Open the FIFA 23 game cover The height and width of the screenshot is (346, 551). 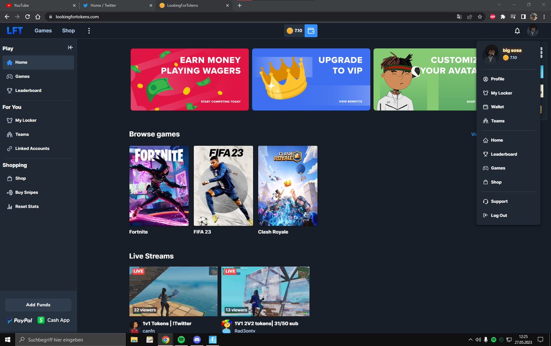click(x=223, y=186)
